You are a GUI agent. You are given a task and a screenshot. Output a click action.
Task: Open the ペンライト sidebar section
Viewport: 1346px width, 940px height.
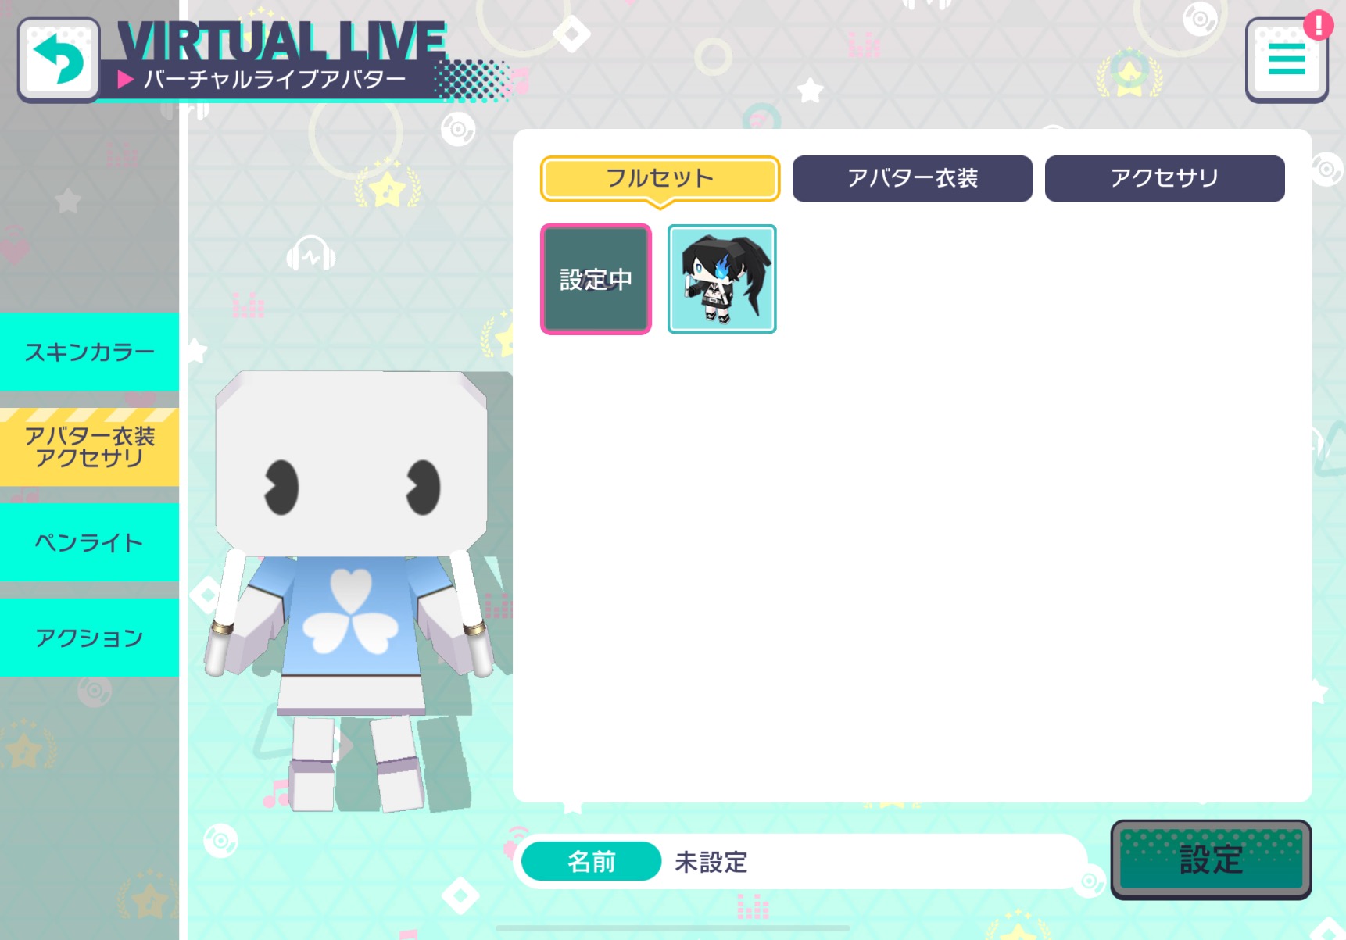(x=89, y=542)
